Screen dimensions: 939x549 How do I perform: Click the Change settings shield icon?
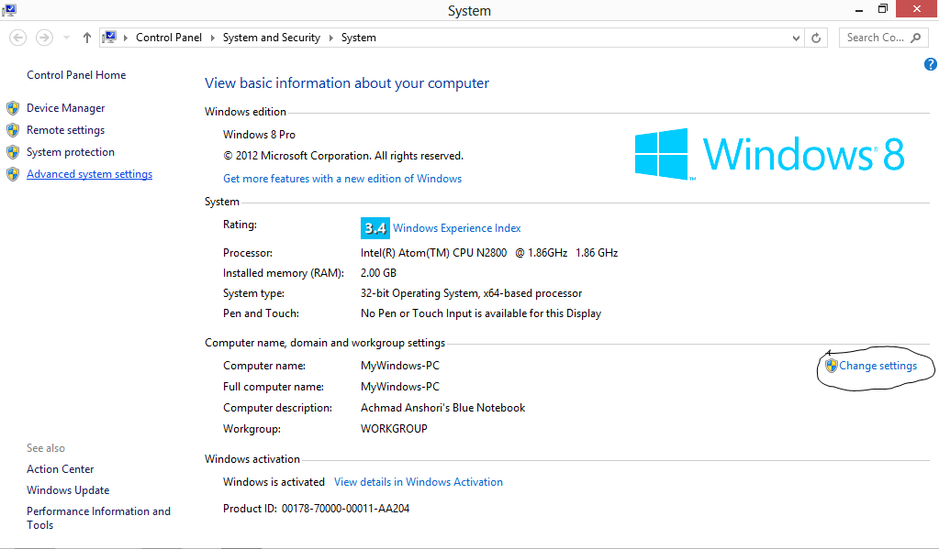[x=832, y=366]
